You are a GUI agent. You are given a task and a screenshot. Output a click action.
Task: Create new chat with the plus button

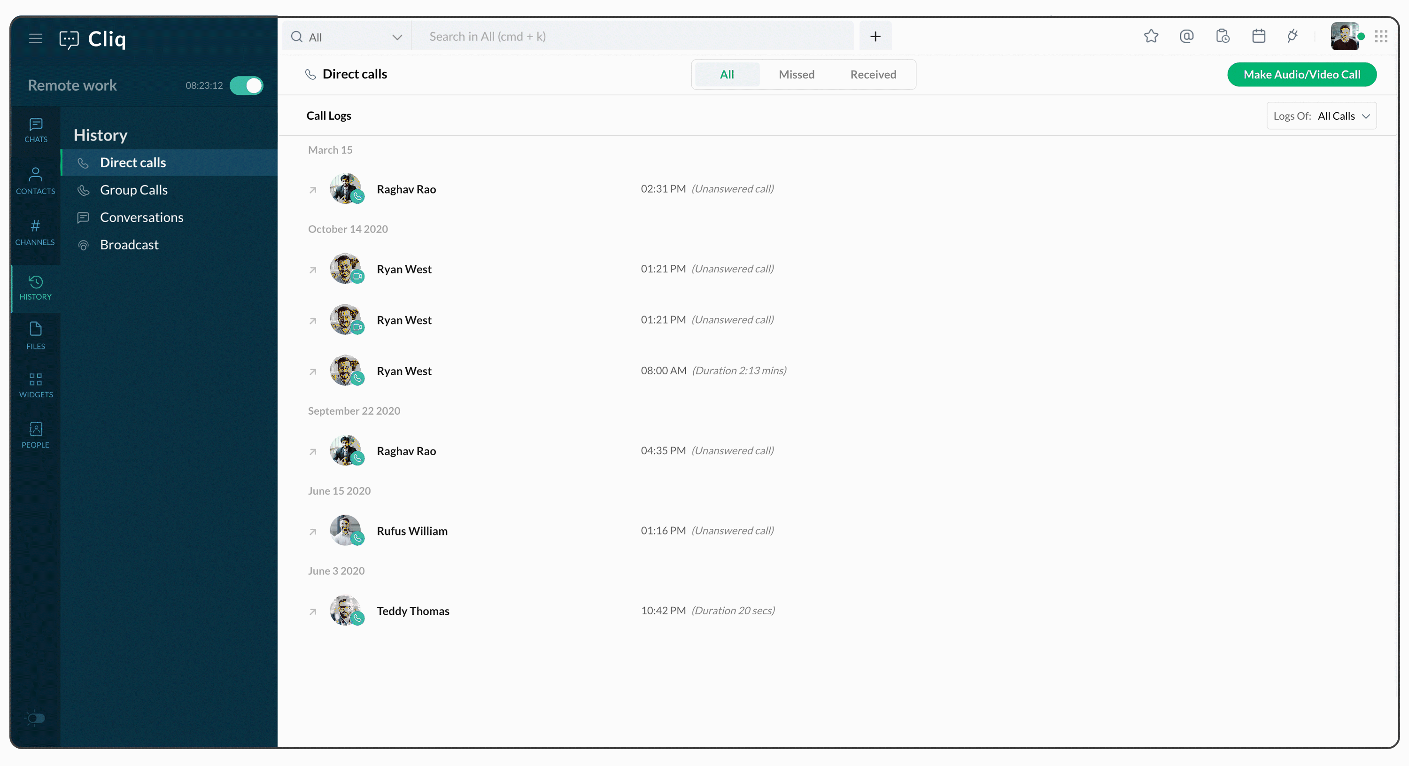point(875,36)
